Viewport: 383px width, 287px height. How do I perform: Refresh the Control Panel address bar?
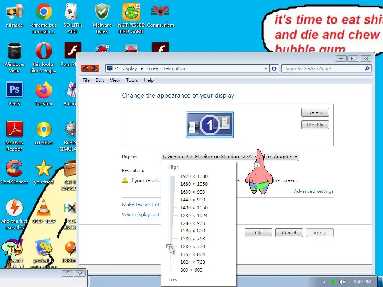(274, 69)
